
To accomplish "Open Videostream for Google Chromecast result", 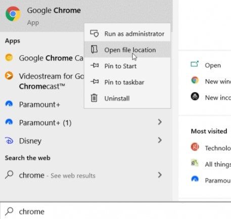I will 42,81.
